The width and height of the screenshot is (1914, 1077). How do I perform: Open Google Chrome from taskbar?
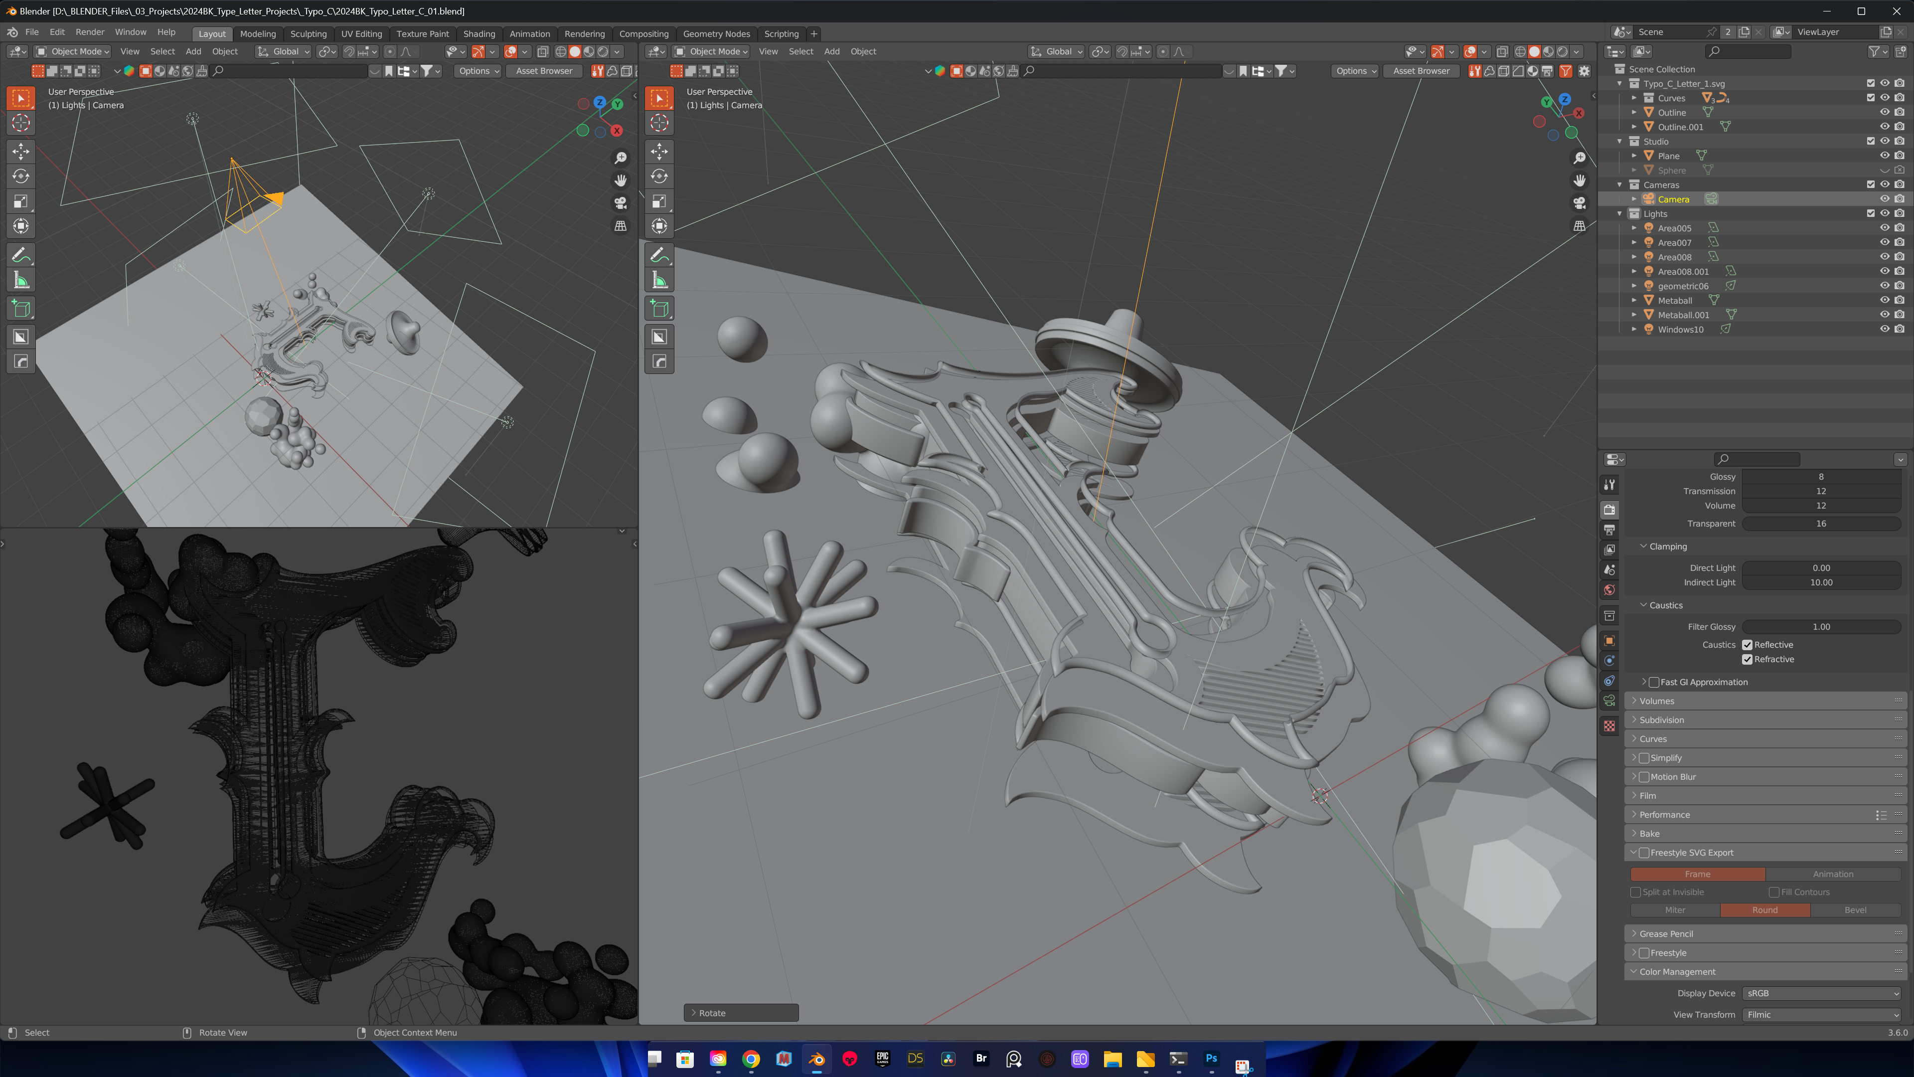751,1059
